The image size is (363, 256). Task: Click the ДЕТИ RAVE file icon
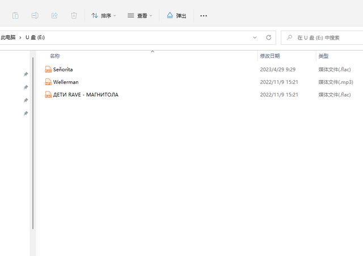point(48,94)
